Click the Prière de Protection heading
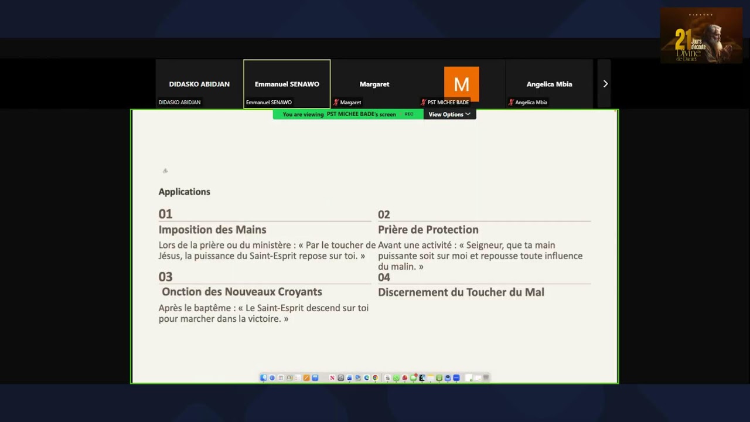The width and height of the screenshot is (750, 422). (x=428, y=230)
